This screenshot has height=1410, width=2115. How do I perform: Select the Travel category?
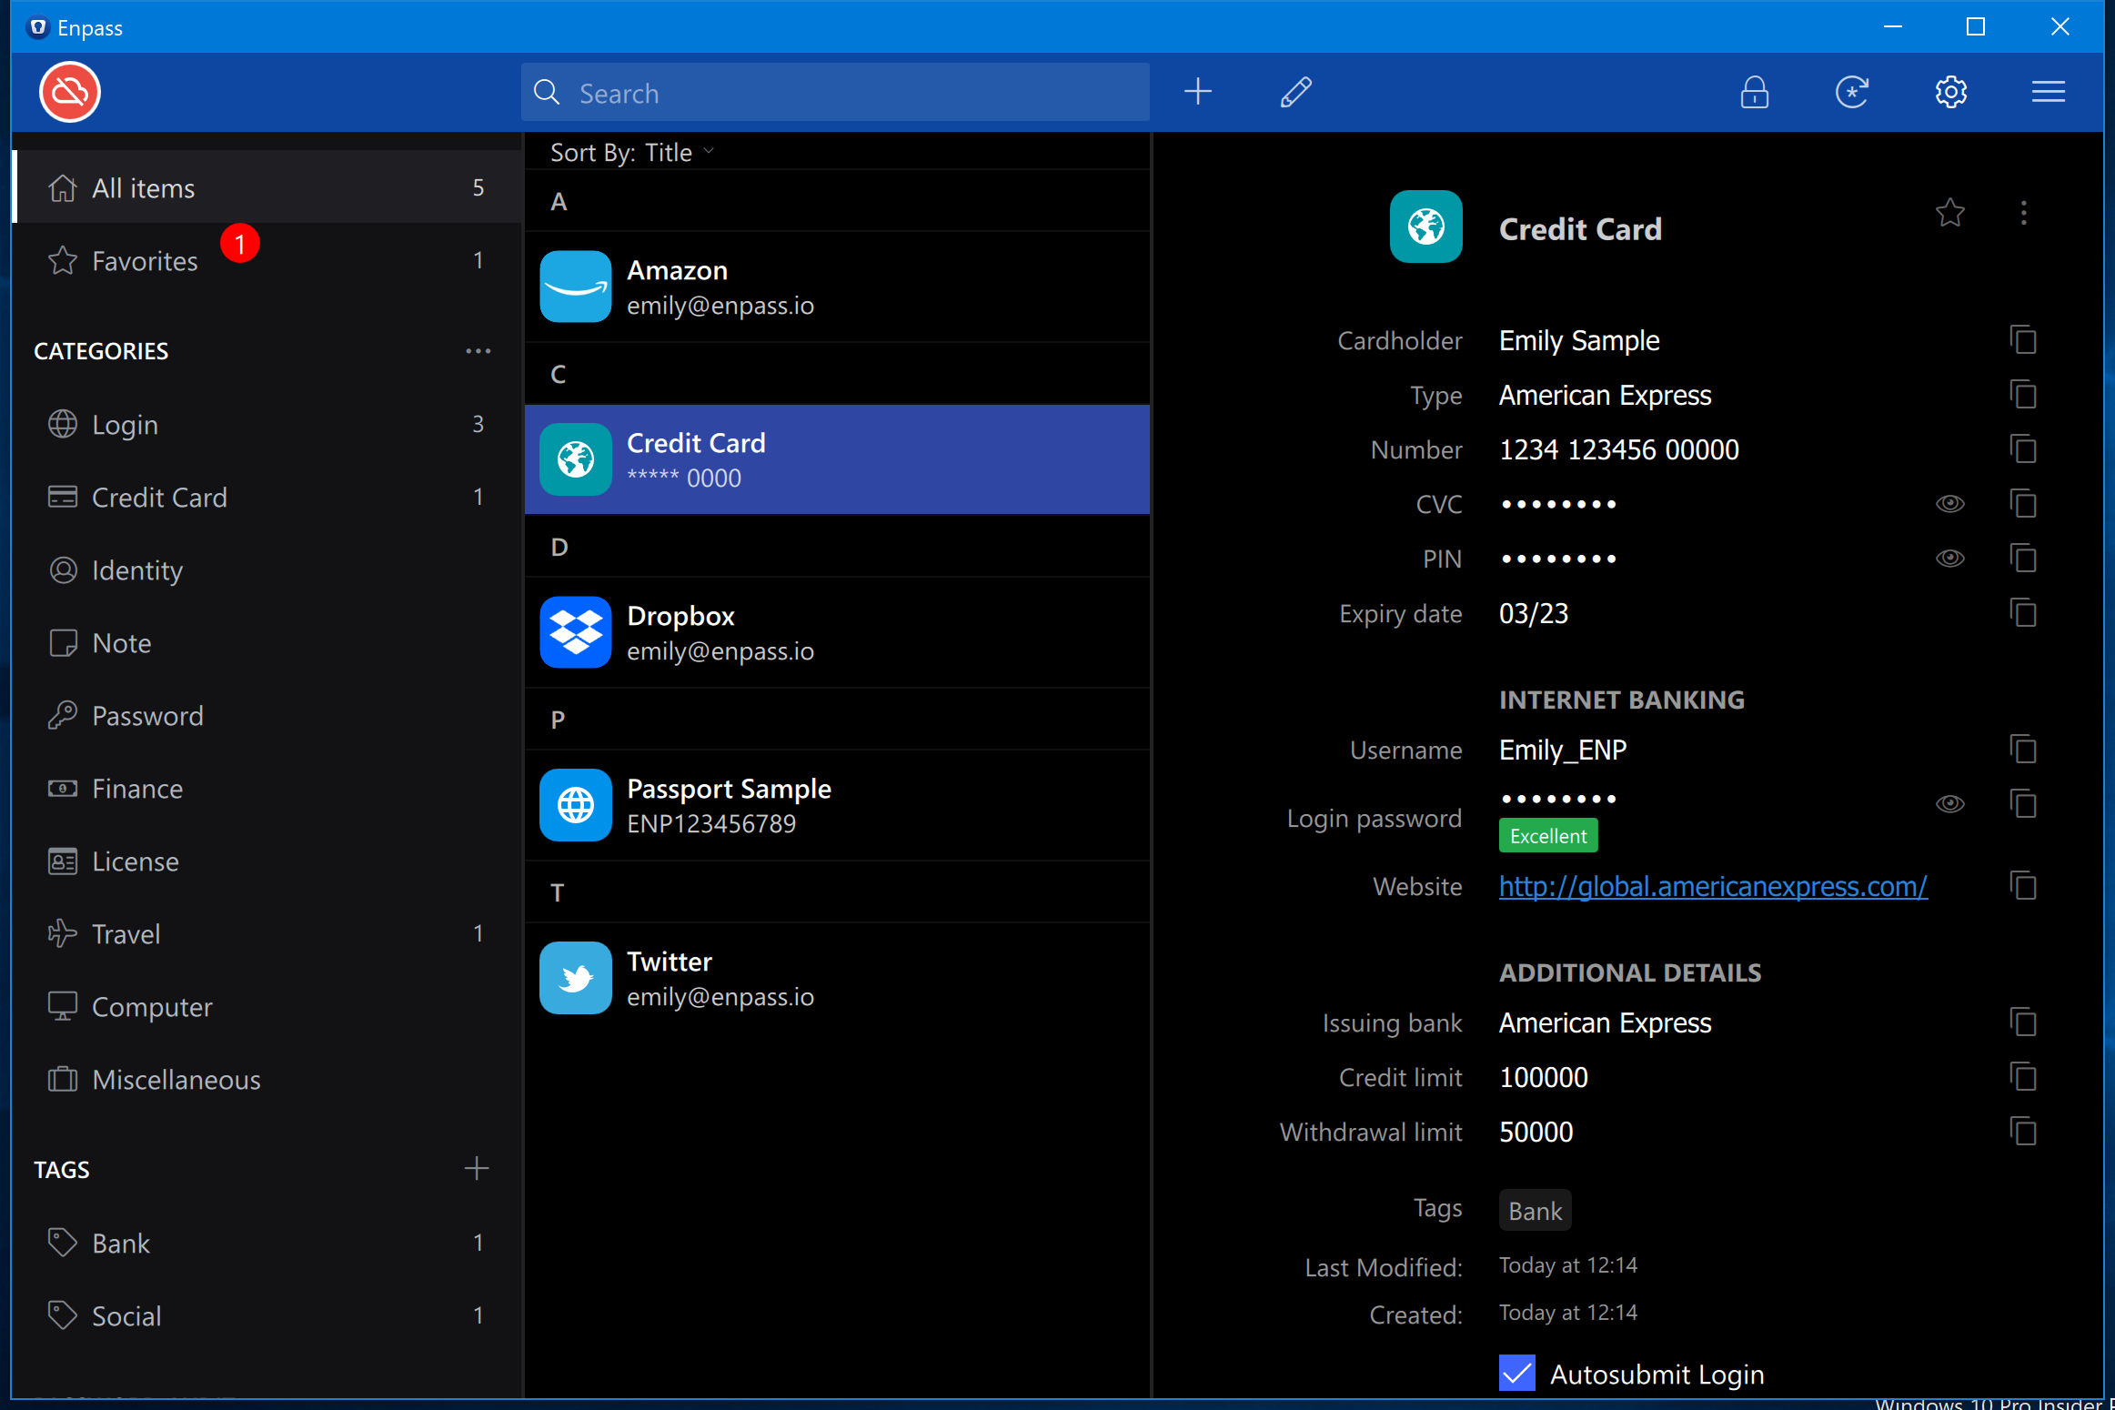tap(268, 934)
